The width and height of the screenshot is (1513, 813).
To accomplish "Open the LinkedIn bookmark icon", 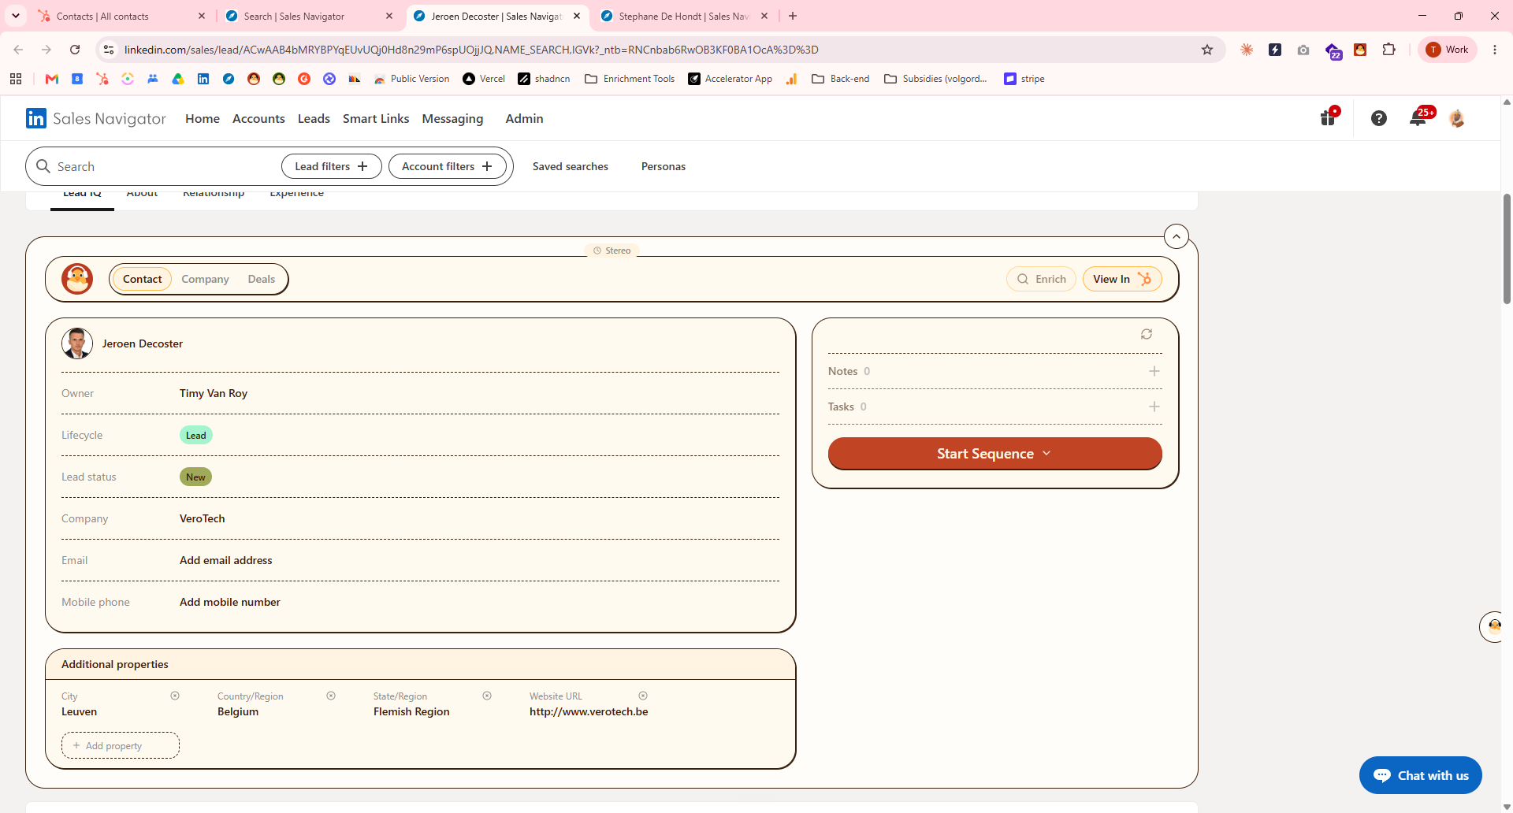I will pyautogui.click(x=203, y=79).
